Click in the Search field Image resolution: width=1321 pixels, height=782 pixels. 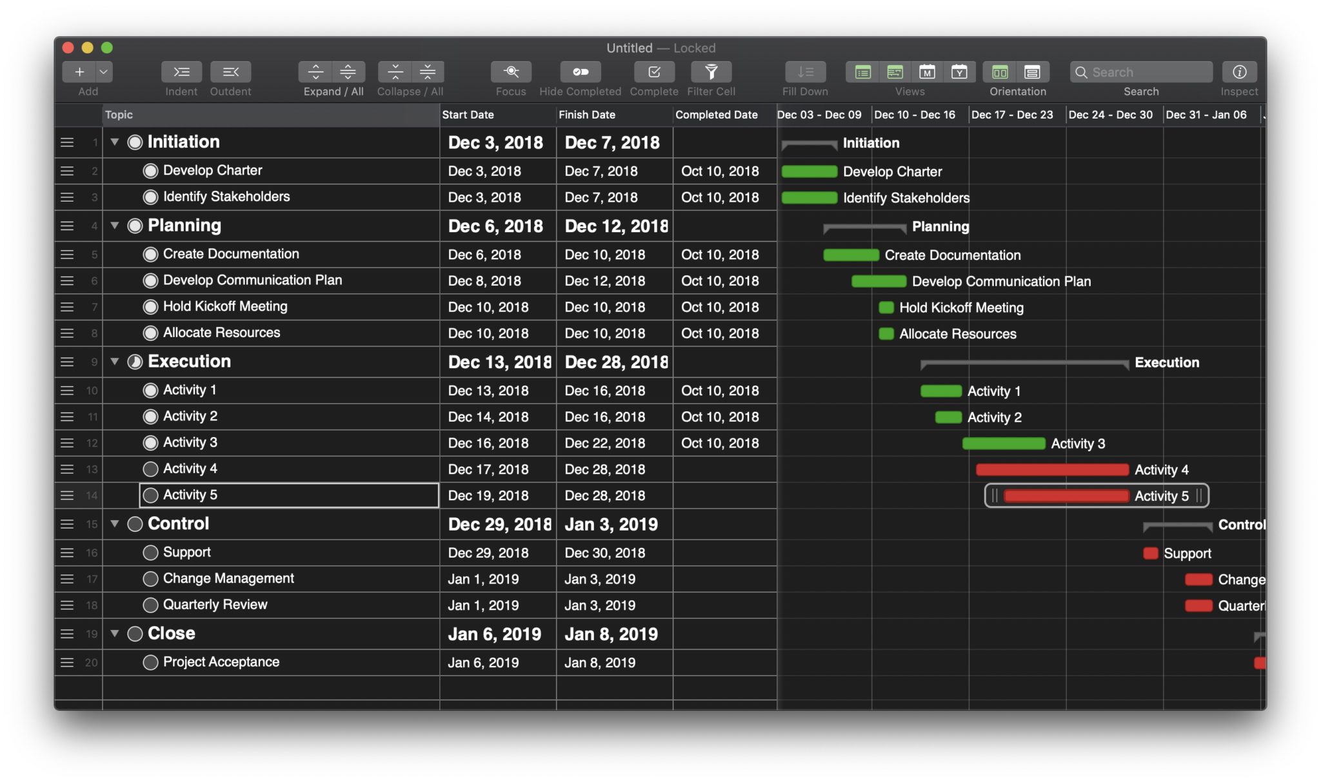tap(1141, 72)
